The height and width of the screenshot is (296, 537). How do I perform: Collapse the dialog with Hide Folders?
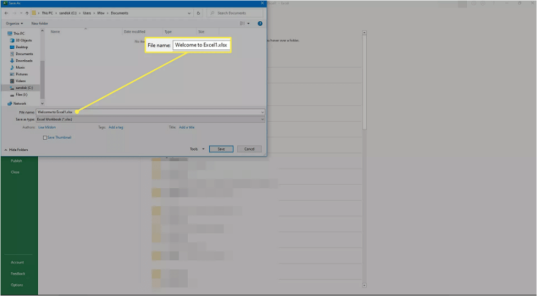(18, 150)
